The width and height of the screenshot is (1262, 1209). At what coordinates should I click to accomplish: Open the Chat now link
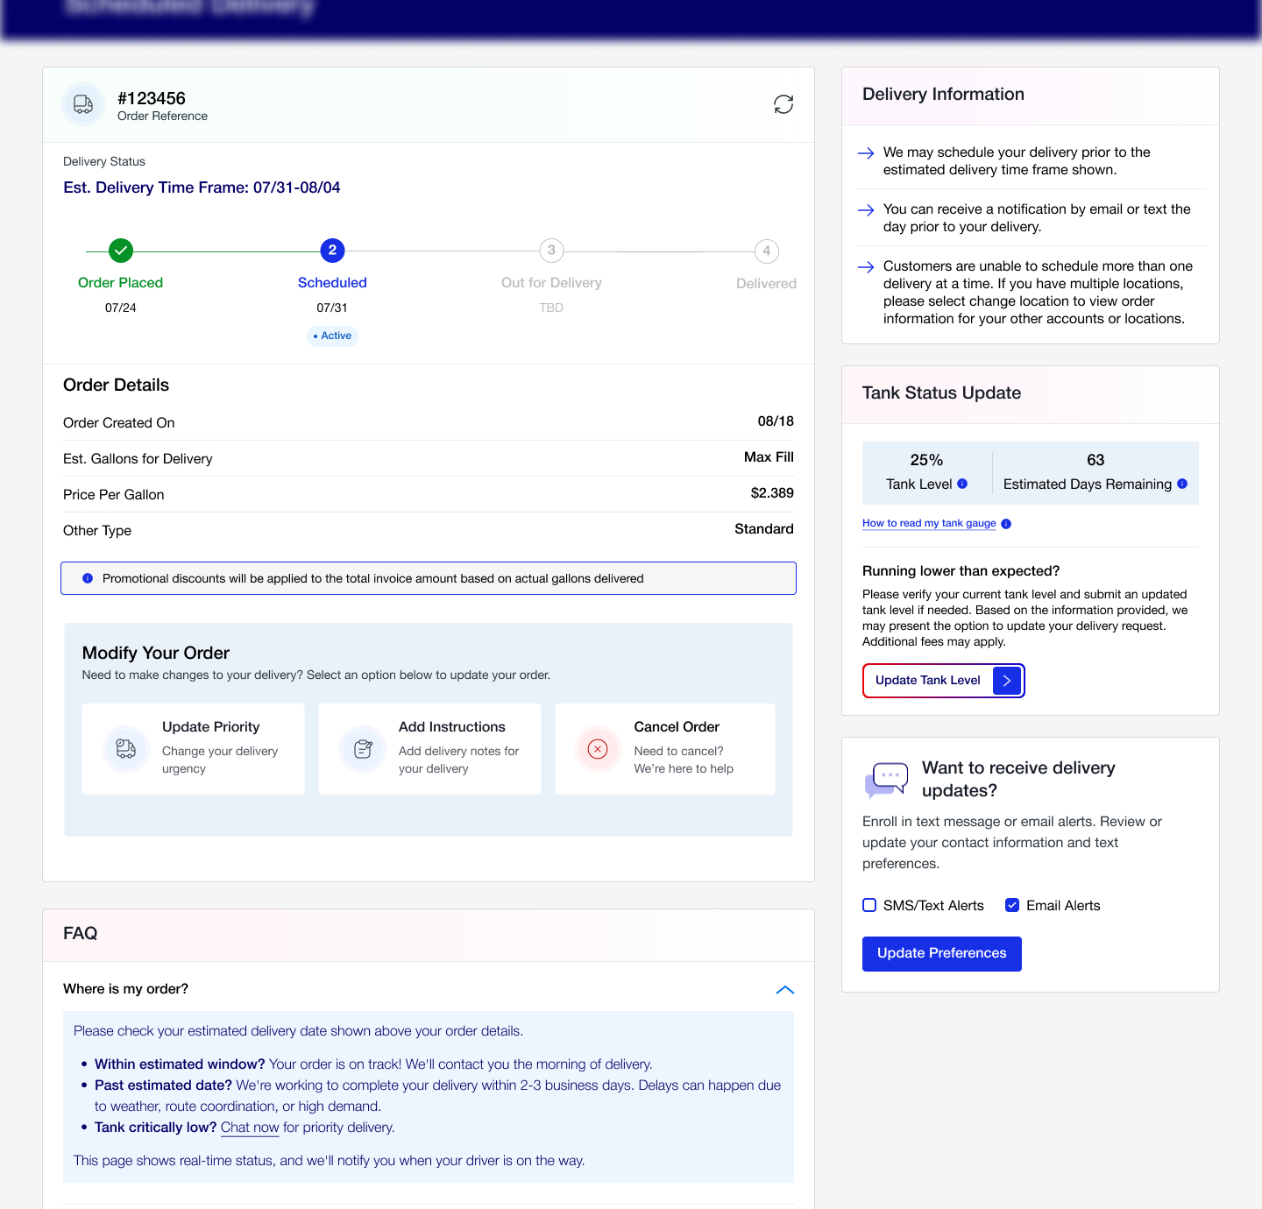[x=250, y=1128]
